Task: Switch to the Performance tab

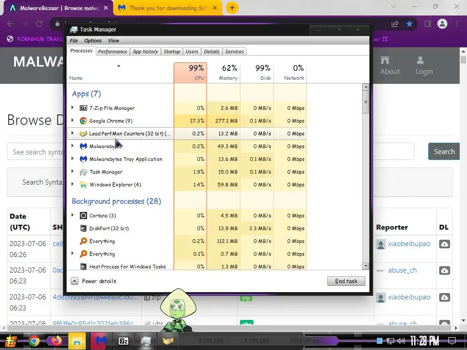Action: [x=113, y=51]
